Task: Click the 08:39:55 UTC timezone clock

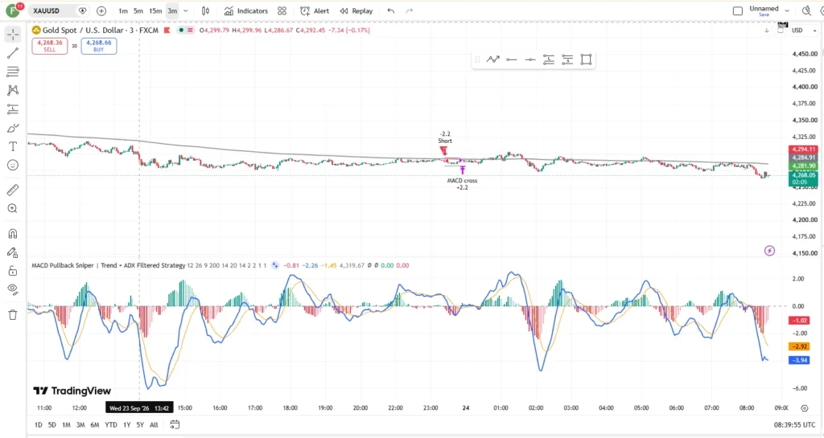Action: (794, 425)
